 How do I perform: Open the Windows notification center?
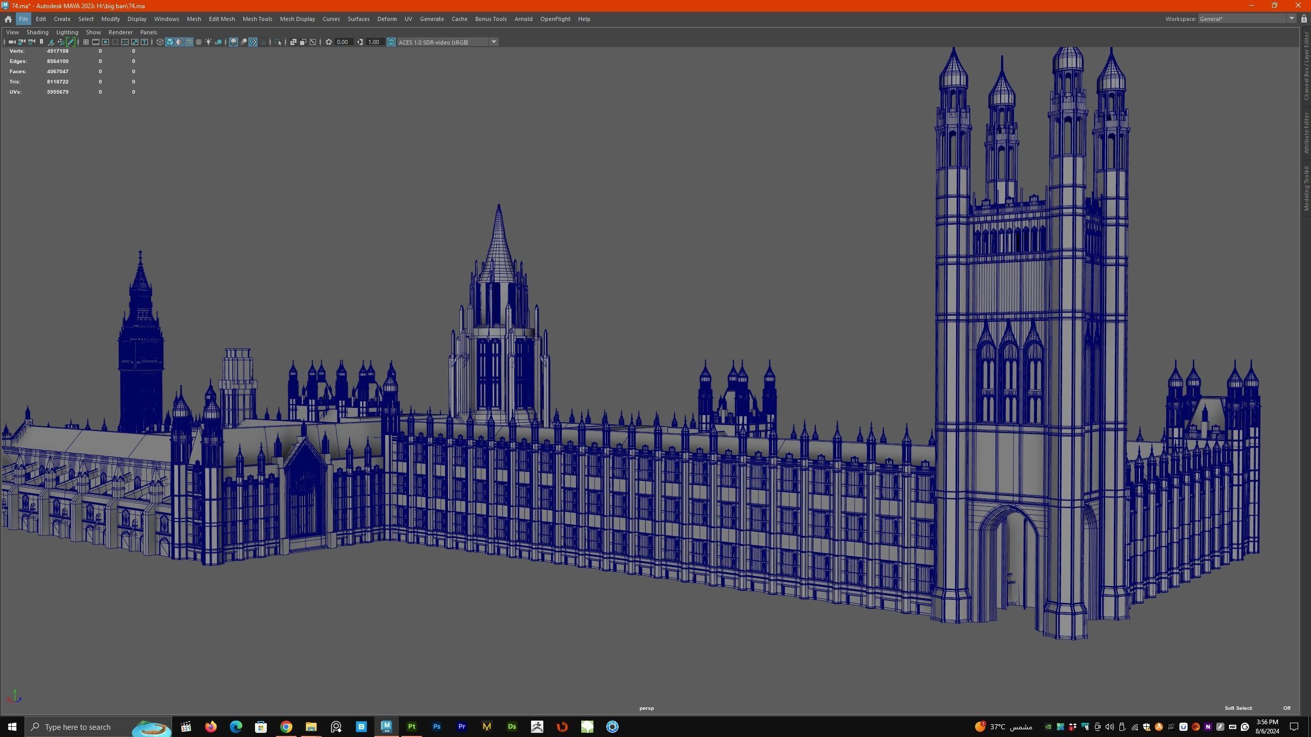coord(1294,727)
